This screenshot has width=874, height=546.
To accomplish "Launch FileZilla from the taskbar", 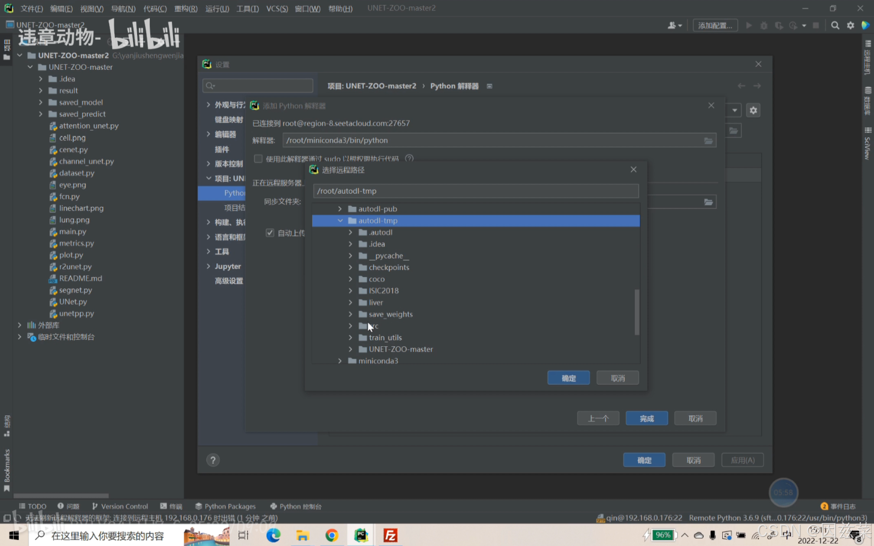I will 390,536.
